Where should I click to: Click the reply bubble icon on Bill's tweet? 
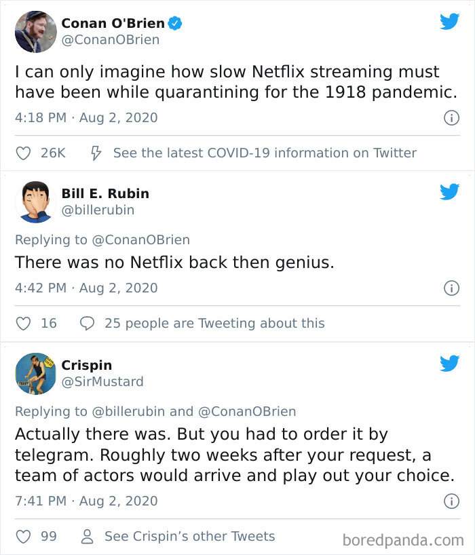[85, 323]
